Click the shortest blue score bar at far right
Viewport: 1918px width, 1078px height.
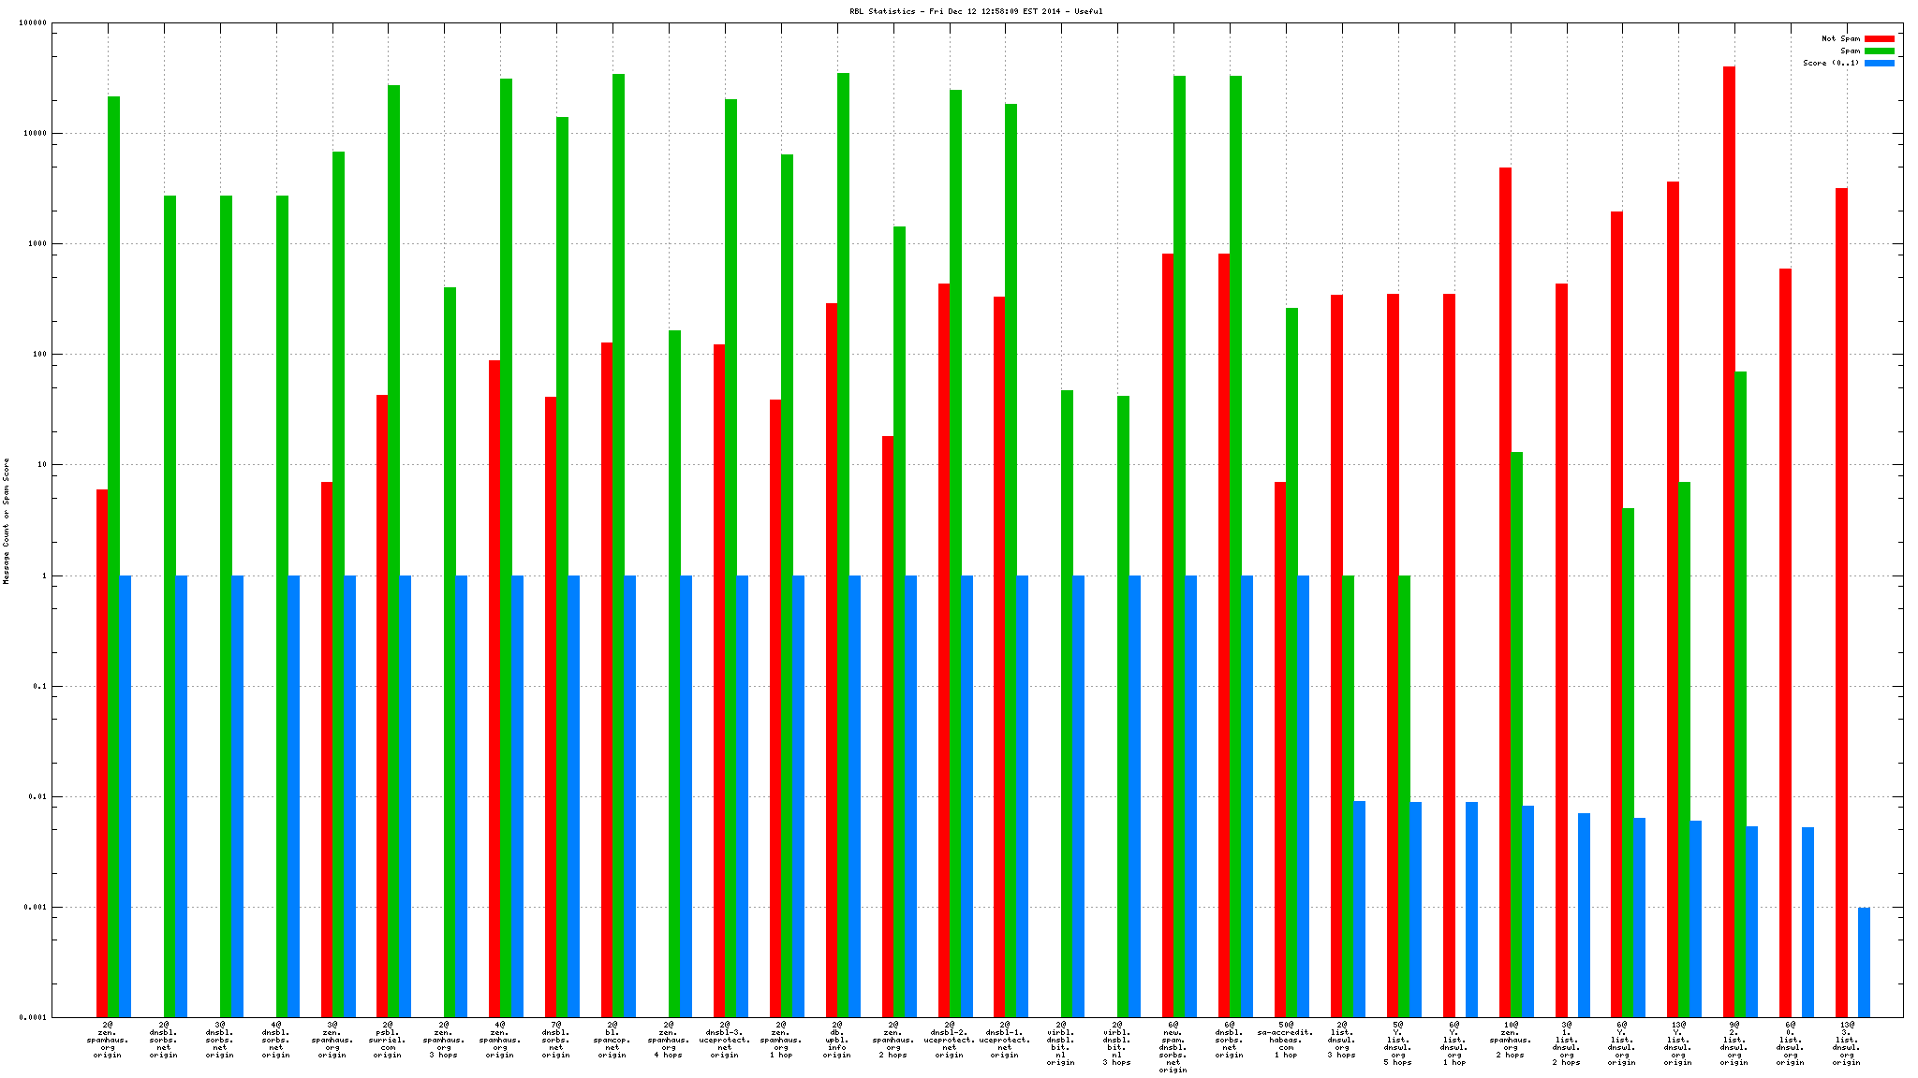1864,962
